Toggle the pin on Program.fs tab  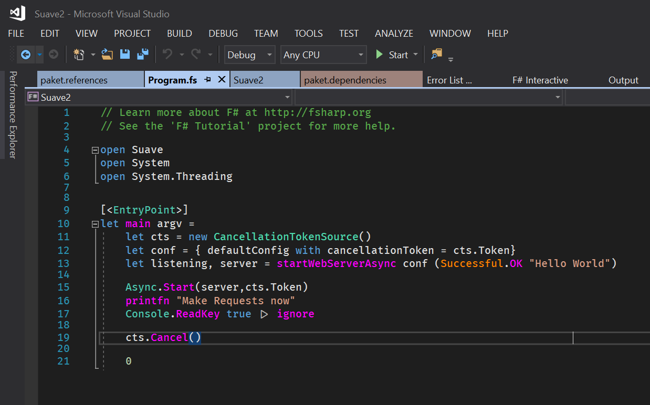pyautogui.click(x=207, y=80)
